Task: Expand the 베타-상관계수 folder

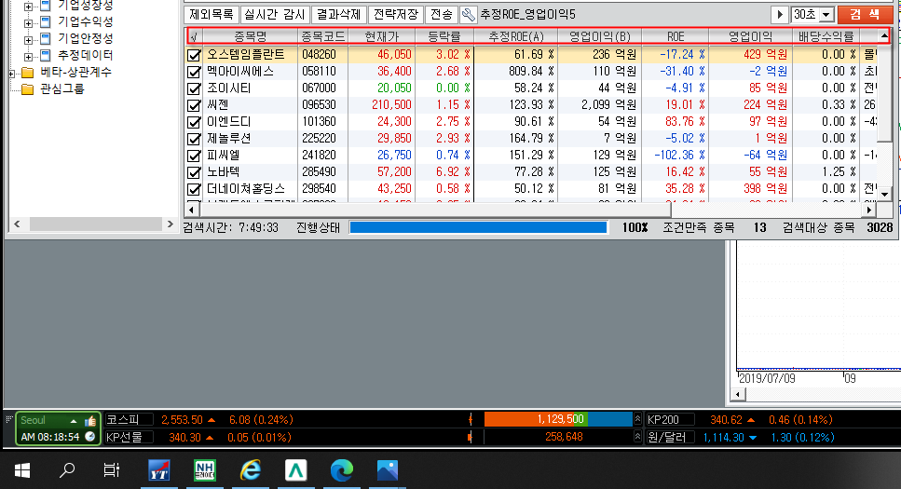Action: tap(11, 73)
